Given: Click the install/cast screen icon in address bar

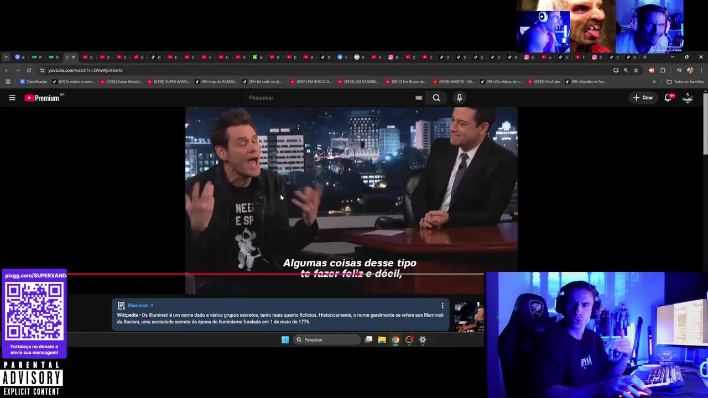Looking at the screenshot, I should 616,70.
